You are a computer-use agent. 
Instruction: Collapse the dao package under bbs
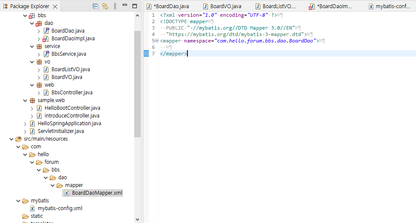[32, 23]
